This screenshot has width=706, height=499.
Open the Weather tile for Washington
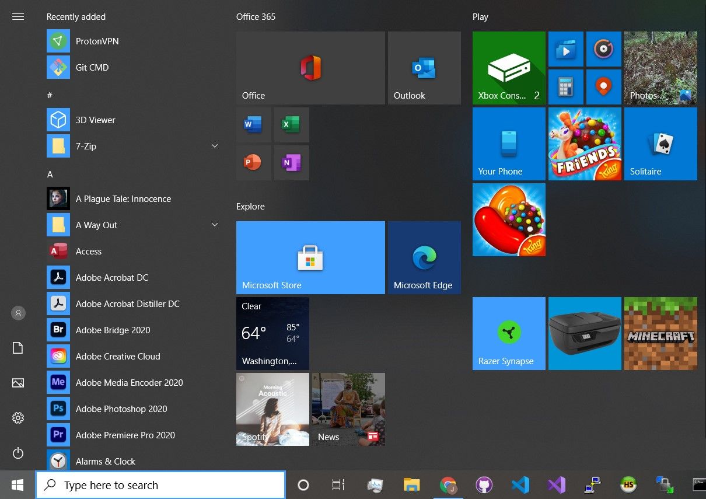[272, 333]
